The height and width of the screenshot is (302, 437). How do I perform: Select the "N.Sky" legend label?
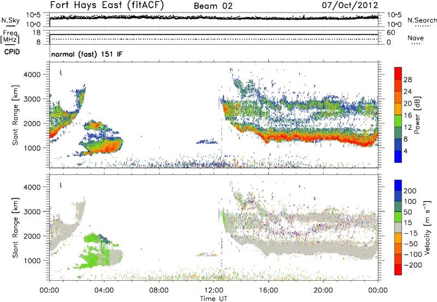(x=10, y=20)
